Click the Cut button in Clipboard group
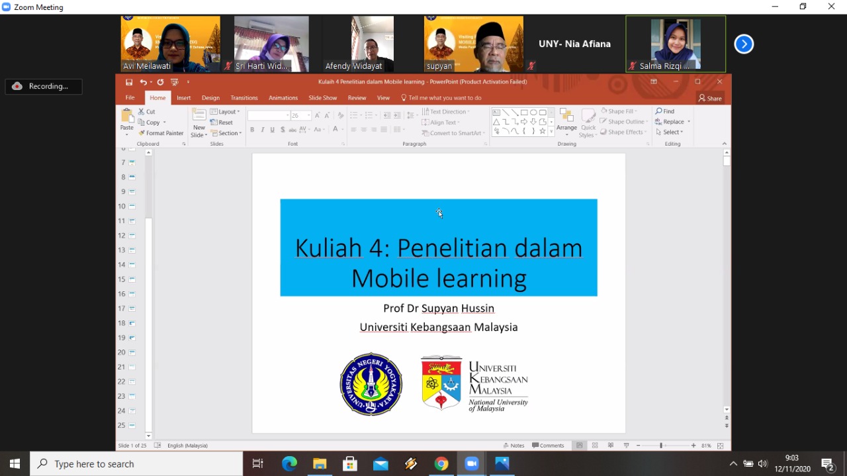 click(x=147, y=112)
